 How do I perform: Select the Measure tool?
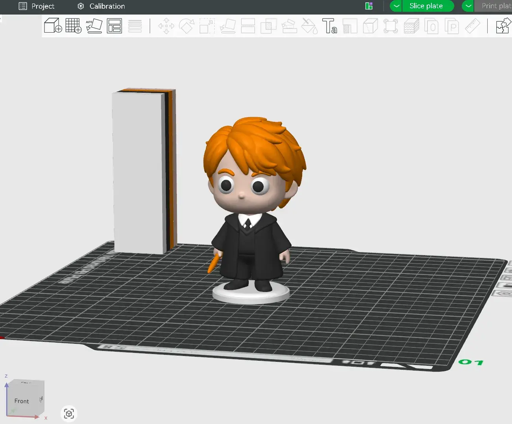click(472, 26)
